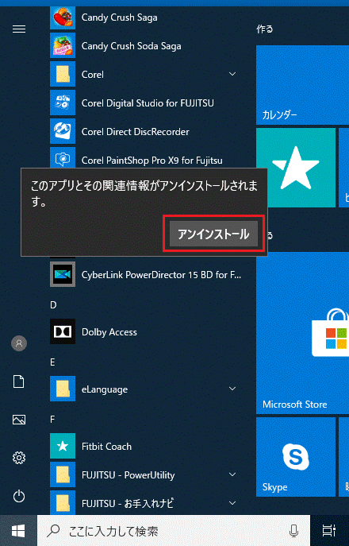Expand the Corel folder chevron
Image resolution: width=349 pixels, height=546 pixels.
click(x=232, y=74)
